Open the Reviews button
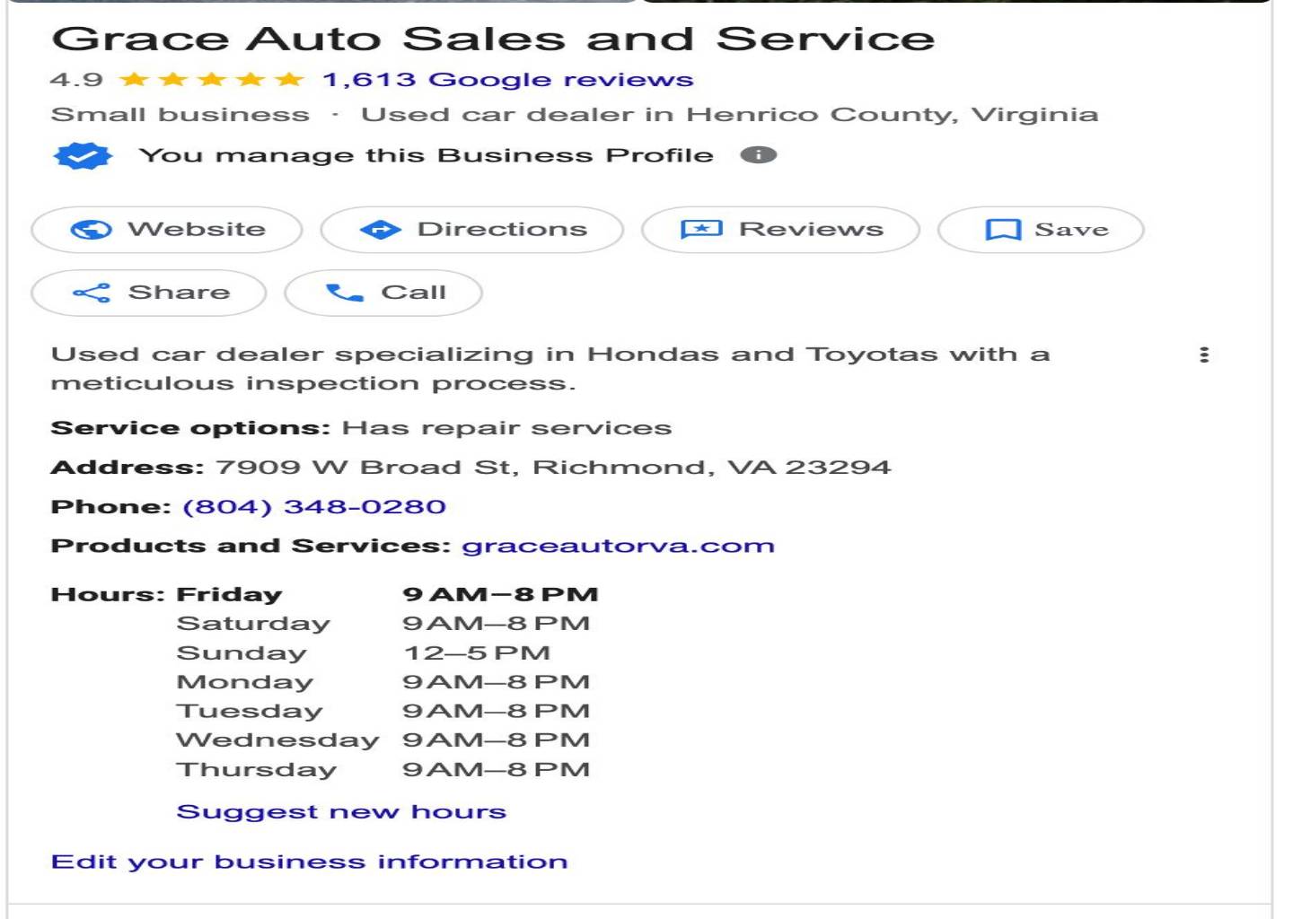Screen dimensions: 1293x919 pyautogui.click(x=780, y=230)
